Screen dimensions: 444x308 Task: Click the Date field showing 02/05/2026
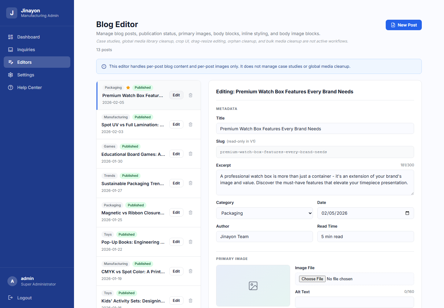click(x=366, y=213)
